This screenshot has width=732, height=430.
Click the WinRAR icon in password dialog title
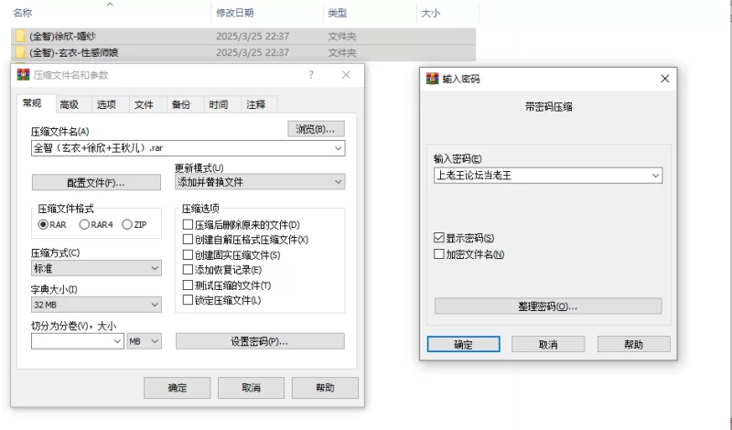click(x=433, y=79)
